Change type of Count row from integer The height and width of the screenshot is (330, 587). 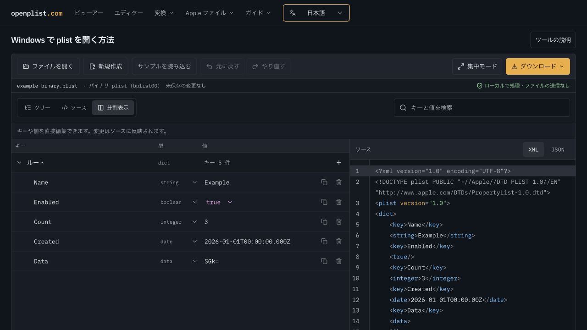coord(178,222)
